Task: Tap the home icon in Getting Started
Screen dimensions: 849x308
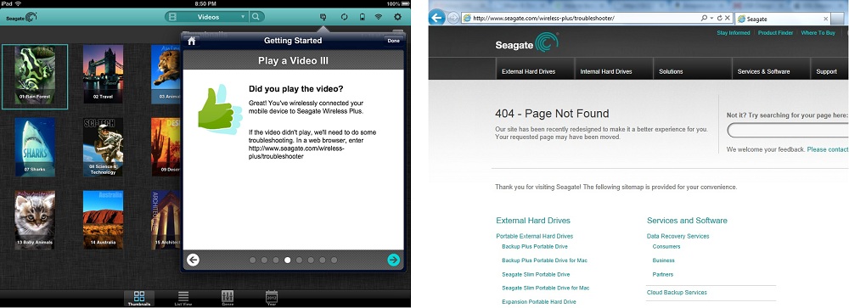Action: pyautogui.click(x=191, y=41)
